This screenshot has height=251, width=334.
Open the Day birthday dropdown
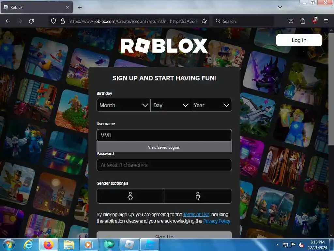pyautogui.click(x=171, y=105)
